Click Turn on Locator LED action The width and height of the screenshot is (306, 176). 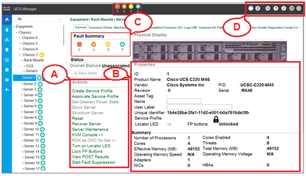pyautogui.click(x=91, y=146)
